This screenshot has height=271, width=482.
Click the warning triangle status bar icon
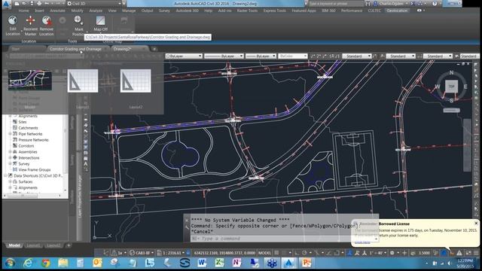459,253
